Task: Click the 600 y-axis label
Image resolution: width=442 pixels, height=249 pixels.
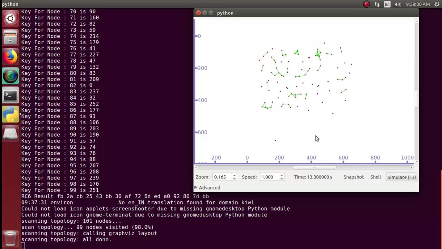Action: [x=202, y=132]
